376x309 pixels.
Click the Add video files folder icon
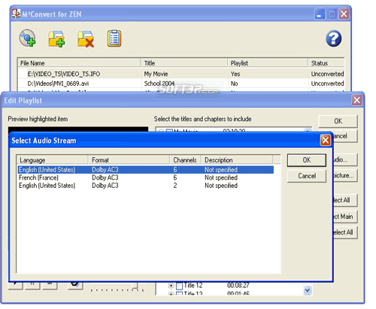(56, 38)
